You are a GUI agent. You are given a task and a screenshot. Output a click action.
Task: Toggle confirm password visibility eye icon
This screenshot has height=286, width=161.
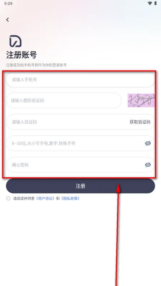[x=148, y=165]
